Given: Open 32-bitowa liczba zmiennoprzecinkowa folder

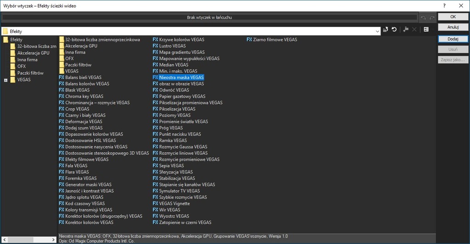Looking at the screenshot, I should (x=102, y=39).
